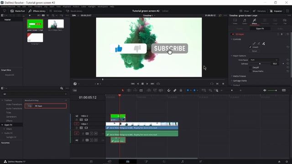Search the effects library with magnifier icon
Image resolution: width=292 pixels, height=164 pixels.
tap(62, 88)
